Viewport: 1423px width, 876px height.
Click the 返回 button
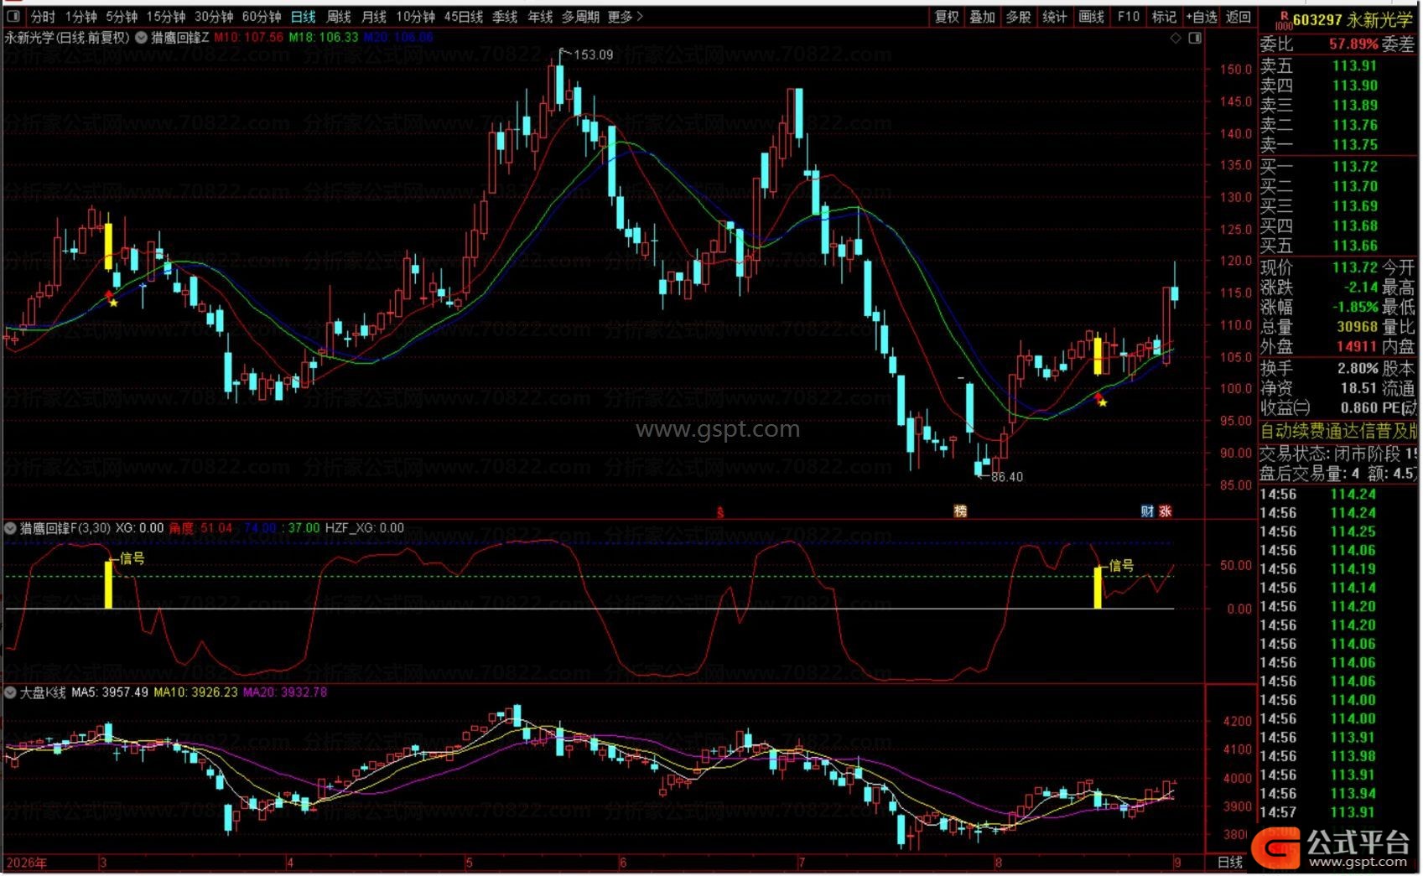1239,16
